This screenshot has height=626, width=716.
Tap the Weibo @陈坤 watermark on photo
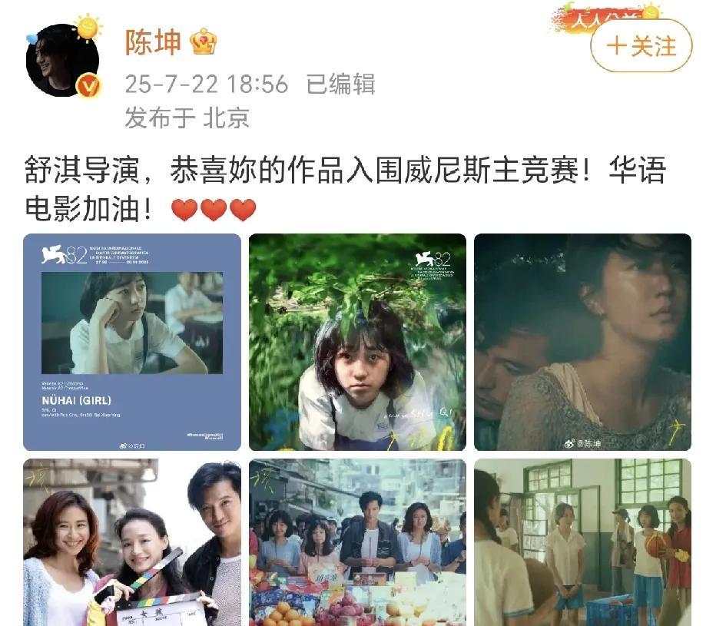(583, 443)
